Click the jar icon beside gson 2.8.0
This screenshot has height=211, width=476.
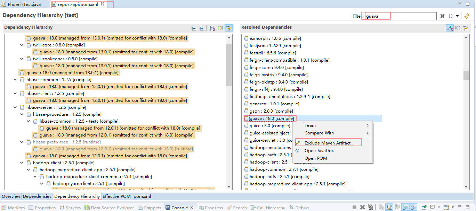click(246, 111)
